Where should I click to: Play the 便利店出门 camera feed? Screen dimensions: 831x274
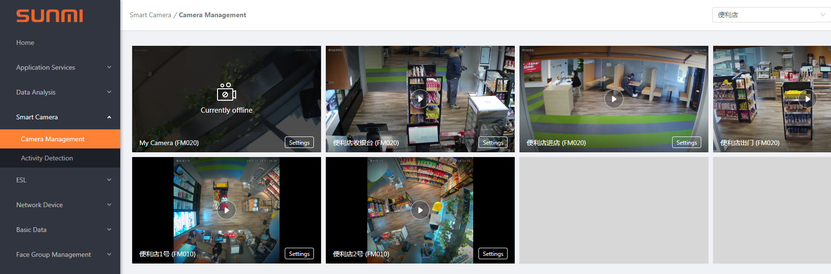pyautogui.click(x=808, y=99)
